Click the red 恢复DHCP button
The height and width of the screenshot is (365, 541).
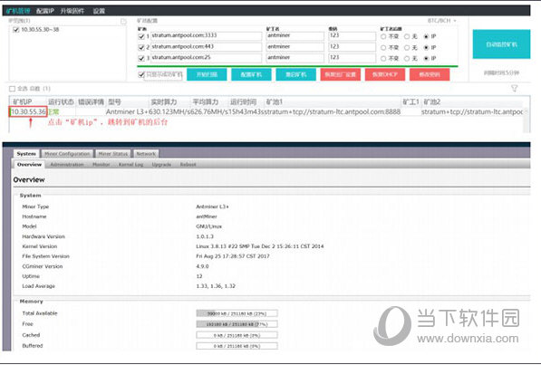[x=385, y=74]
